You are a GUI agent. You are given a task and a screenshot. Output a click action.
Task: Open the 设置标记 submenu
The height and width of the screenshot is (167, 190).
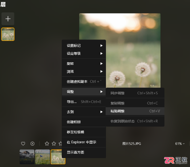point(84,46)
